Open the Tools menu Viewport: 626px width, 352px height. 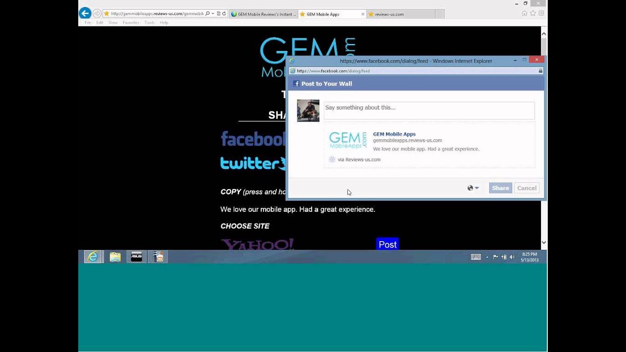tap(150, 22)
